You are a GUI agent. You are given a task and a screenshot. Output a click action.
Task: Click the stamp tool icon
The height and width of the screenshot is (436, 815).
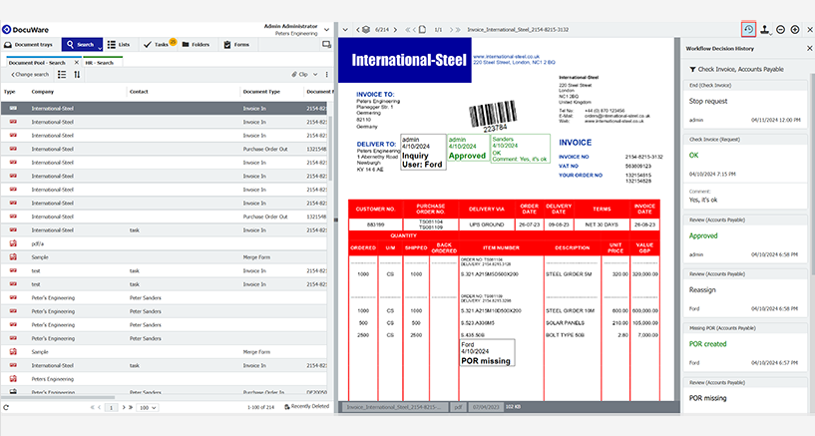(x=764, y=30)
